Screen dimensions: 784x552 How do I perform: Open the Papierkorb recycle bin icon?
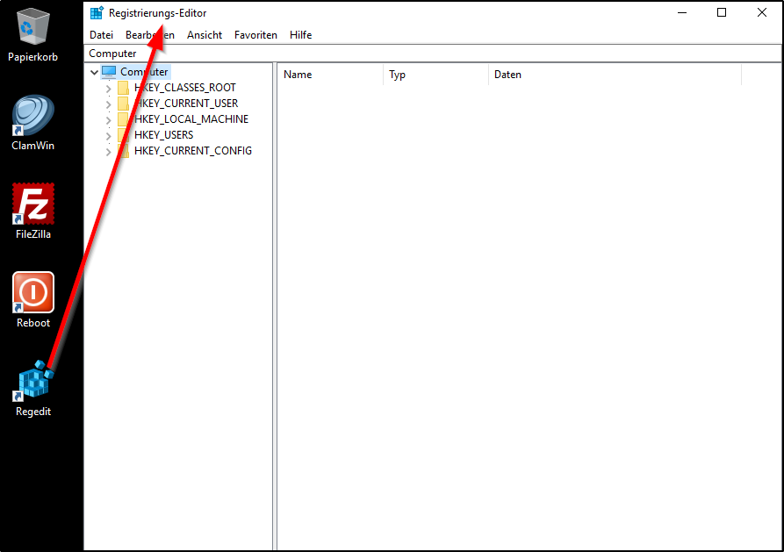[x=33, y=26]
